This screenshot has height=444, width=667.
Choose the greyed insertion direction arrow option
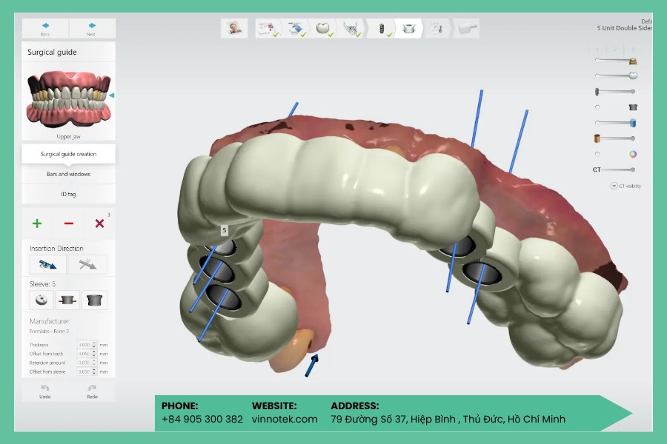87,265
